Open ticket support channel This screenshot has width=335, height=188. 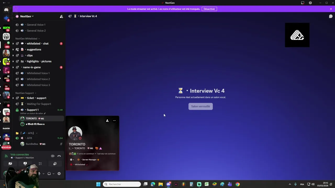(x=38, y=98)
